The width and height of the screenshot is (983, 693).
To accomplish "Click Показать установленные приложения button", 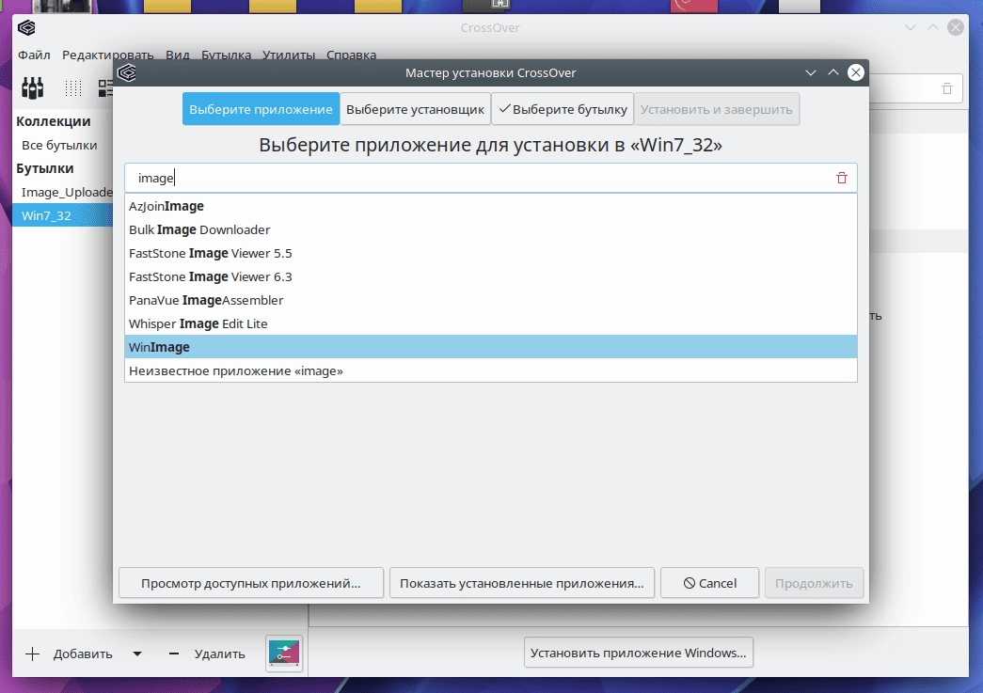I will 521,583.
